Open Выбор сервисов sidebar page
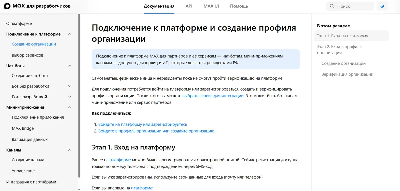This screenshot has height=191, width=400. coord(27,55)
